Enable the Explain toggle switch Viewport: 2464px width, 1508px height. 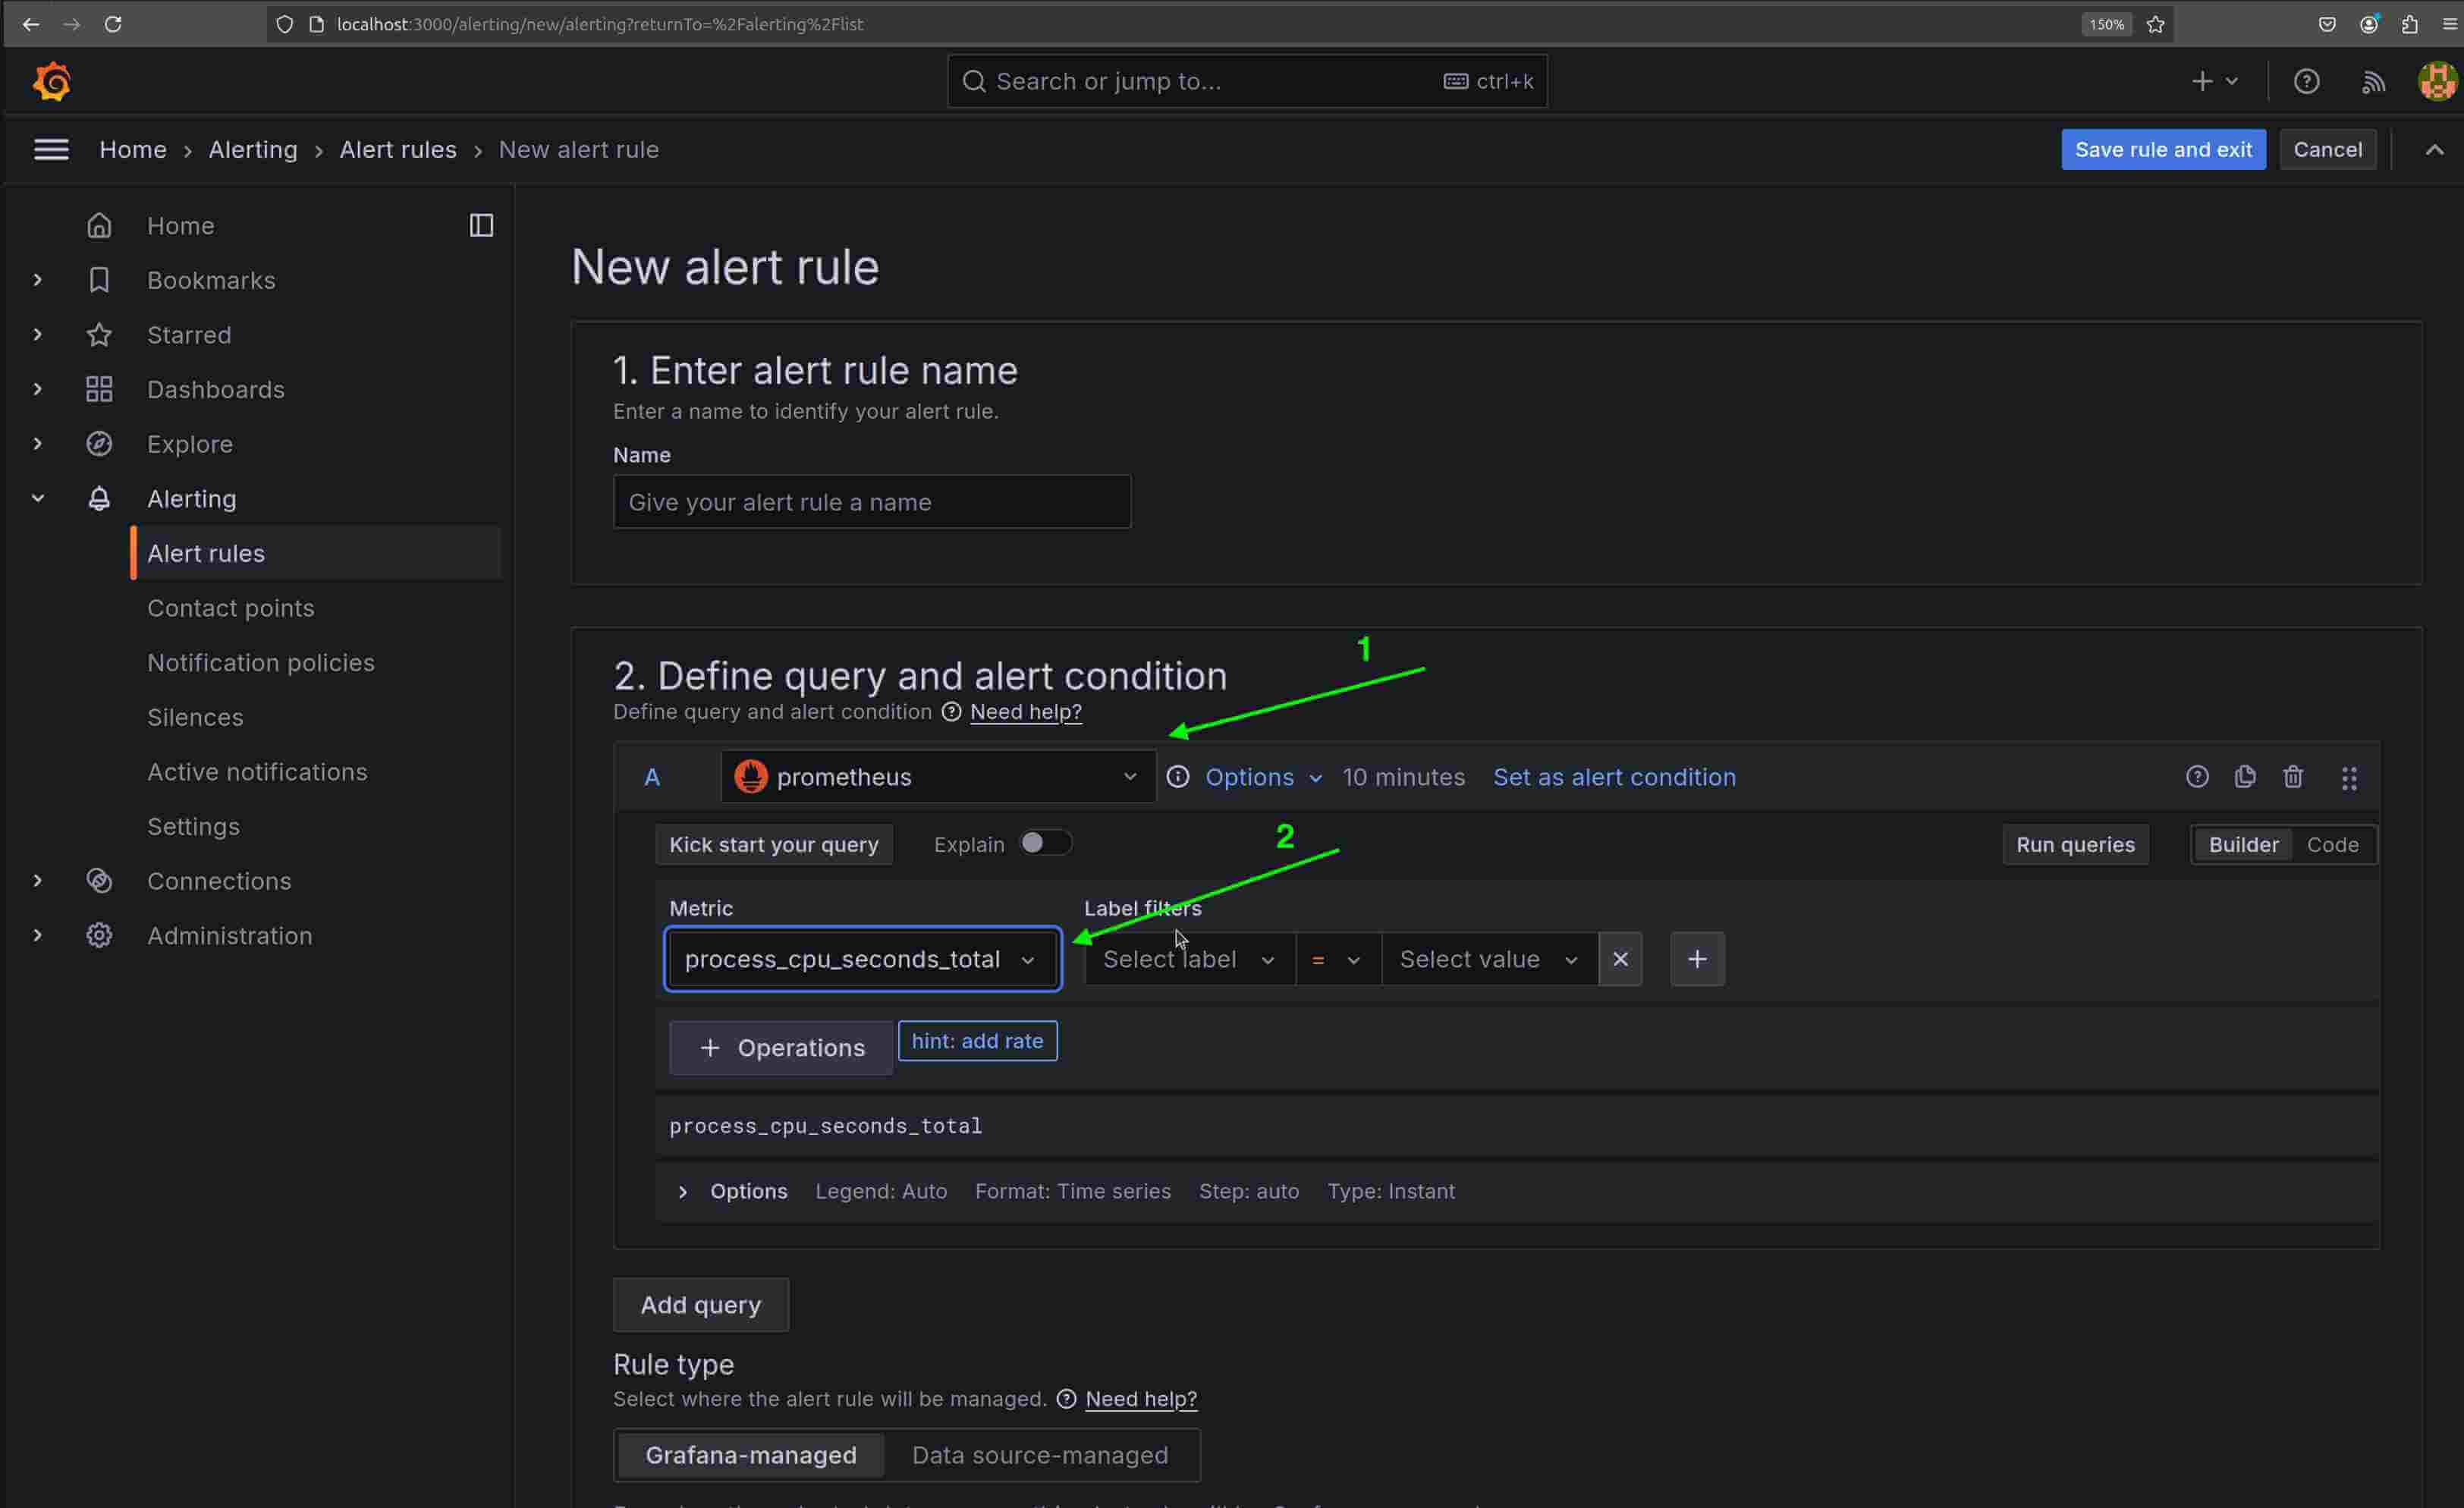1046,843
